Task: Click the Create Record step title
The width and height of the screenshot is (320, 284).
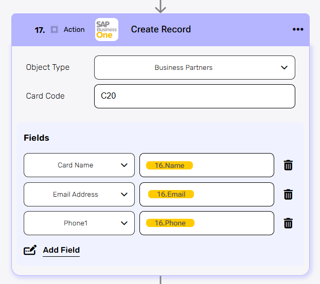Action: pos(161,29)
